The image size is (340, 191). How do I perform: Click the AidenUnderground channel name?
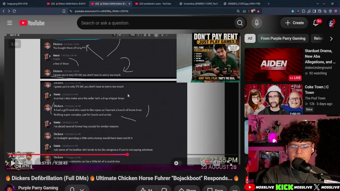[318, 68]
